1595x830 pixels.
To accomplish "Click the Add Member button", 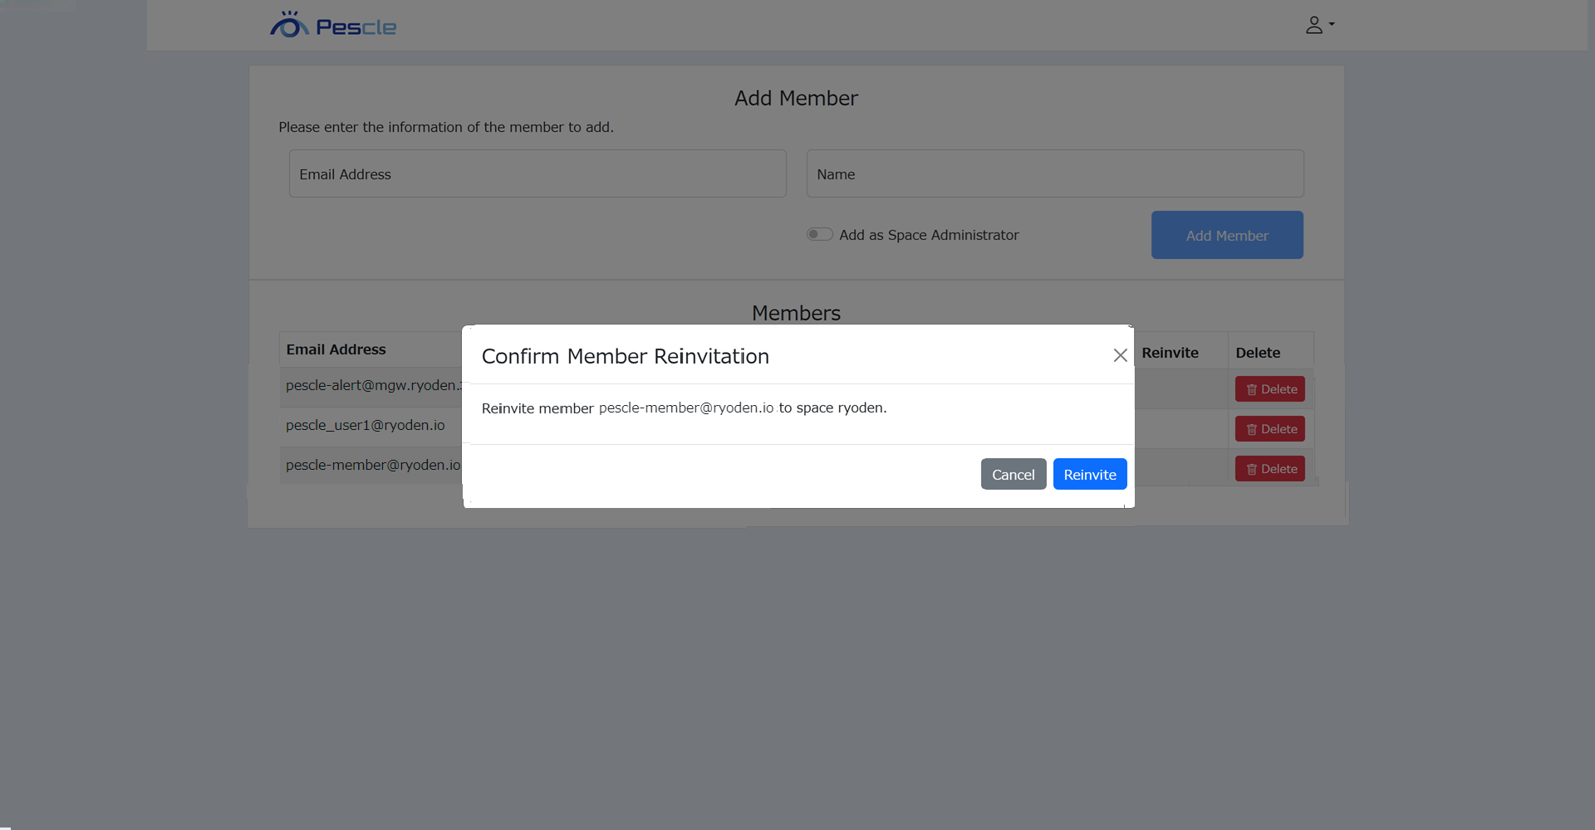I will coord(1226,235).
